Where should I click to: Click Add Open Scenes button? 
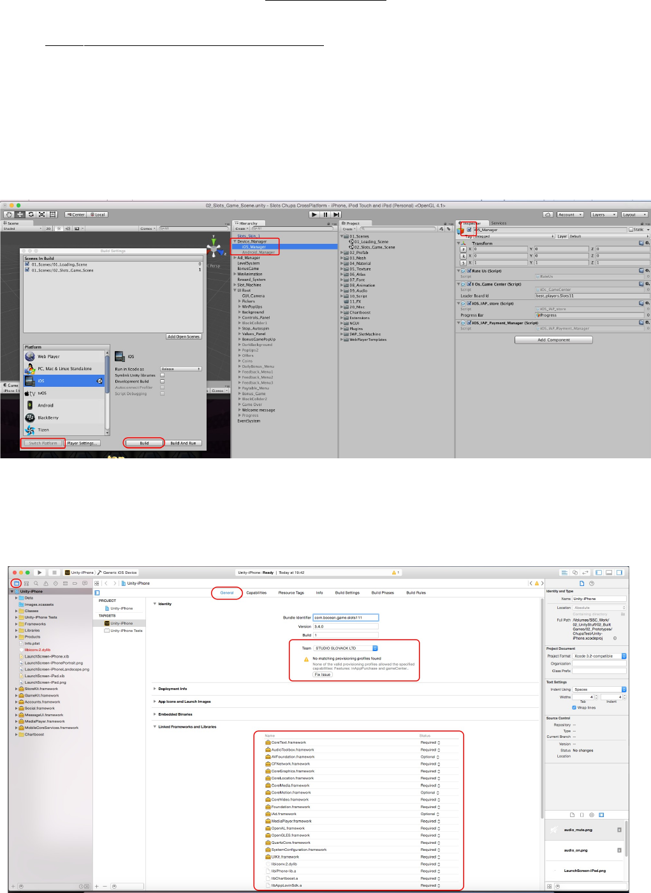[x=184, y=336]
